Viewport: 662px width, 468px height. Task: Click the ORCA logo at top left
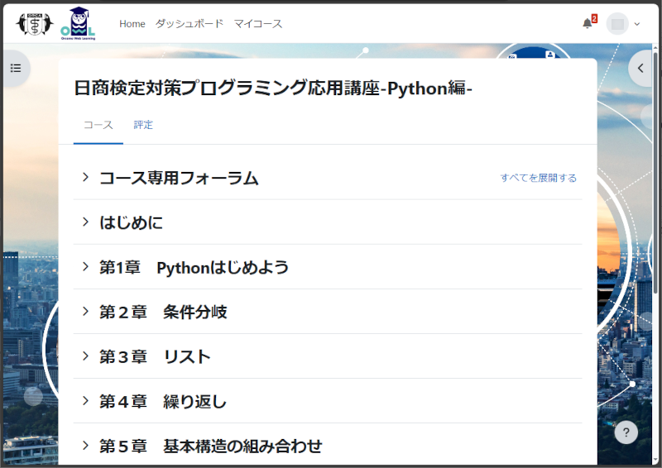[34, 24]
